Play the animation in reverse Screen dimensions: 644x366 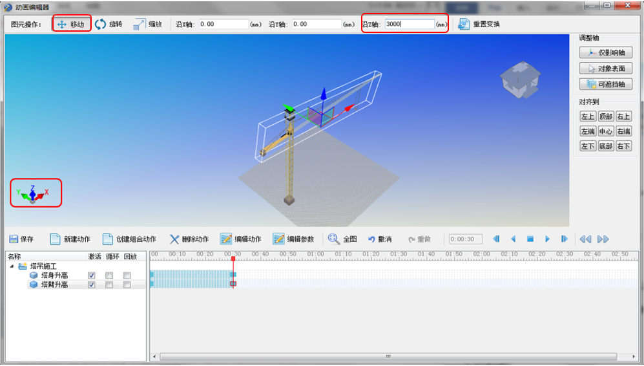[513, 239]
